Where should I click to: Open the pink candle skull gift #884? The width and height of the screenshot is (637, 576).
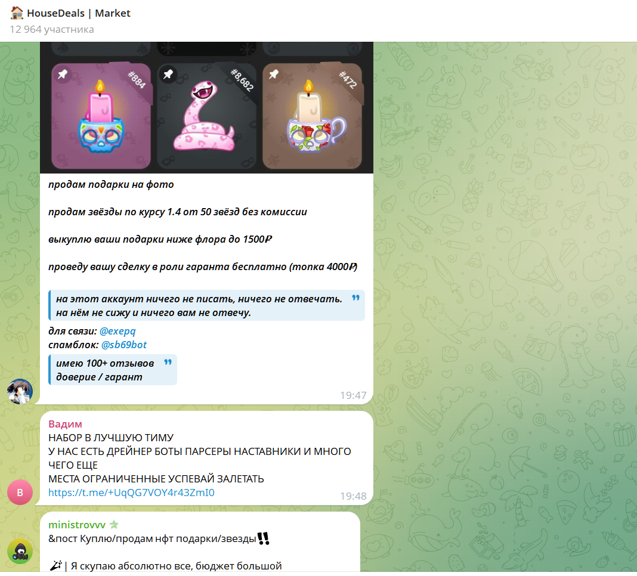coord(101,116)
